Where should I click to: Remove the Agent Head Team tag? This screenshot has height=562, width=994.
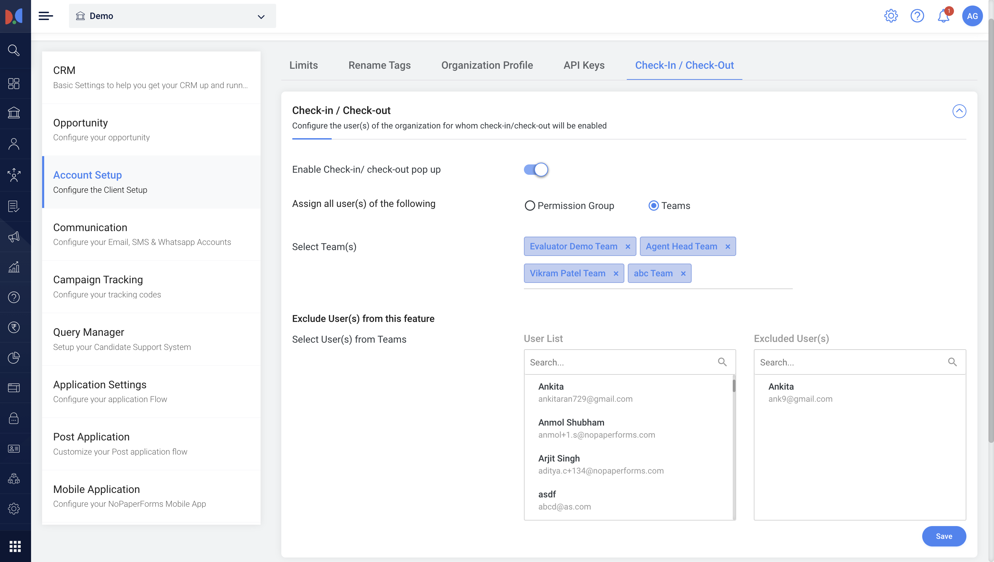(728, 246)
